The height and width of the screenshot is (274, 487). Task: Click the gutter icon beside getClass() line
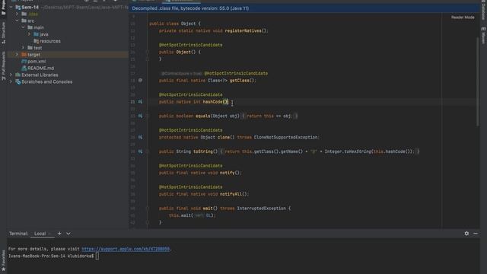point(140,80)
